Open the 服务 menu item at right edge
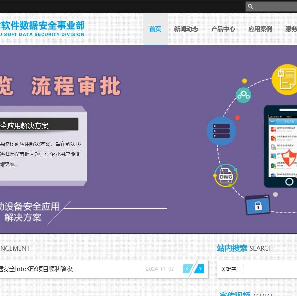The image size is (297, 296). pos(291,29)
